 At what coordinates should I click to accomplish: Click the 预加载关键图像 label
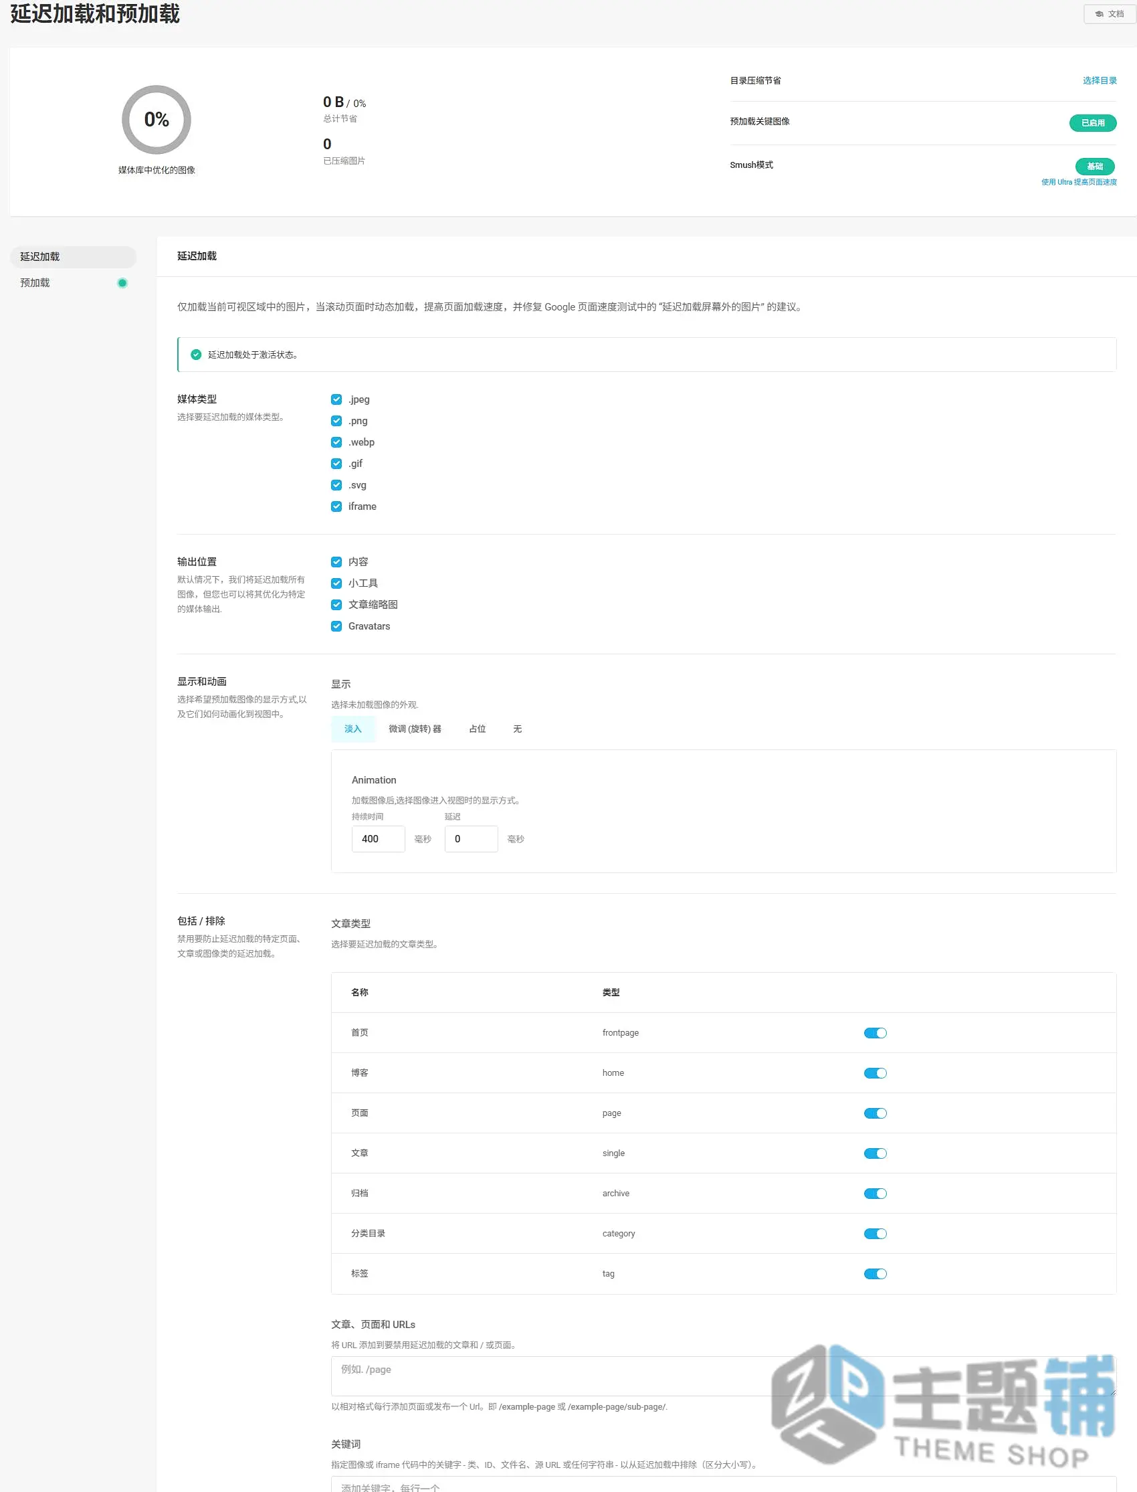click(760, 121)
